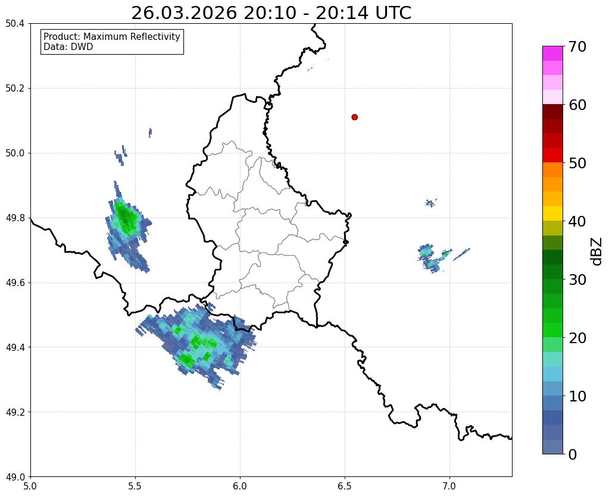Click the colorbar tick value 0
Viewport: 609px width, 496px height.
(573, 454)
